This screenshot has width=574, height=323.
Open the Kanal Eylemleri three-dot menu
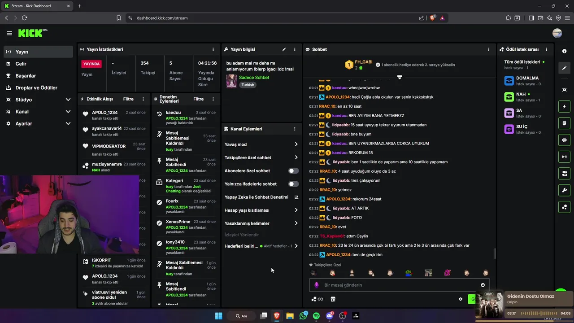(295, 129)
